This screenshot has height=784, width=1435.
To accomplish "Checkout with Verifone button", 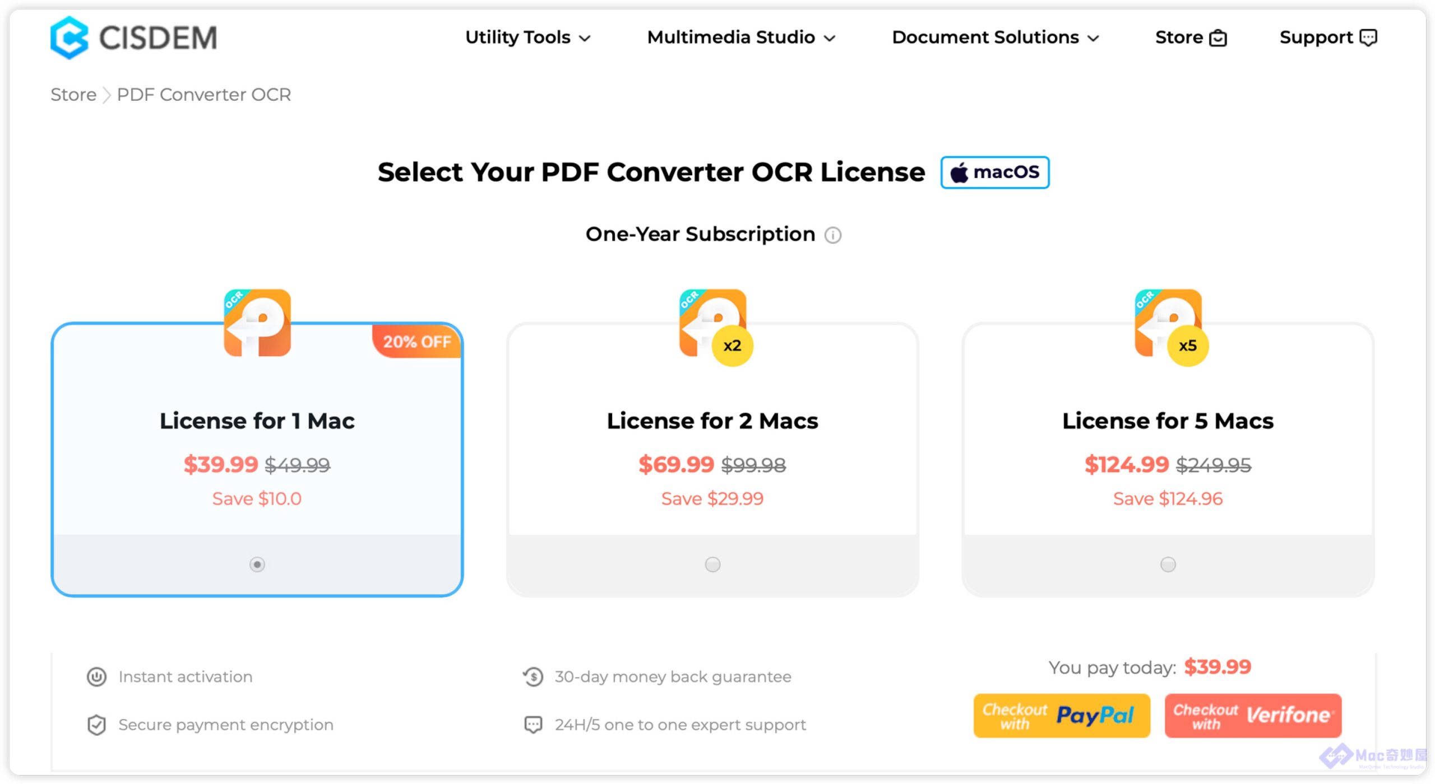I will 1253,716.
